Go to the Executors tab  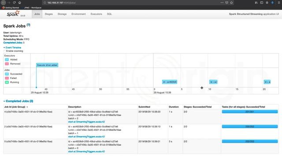[x=96, y=14]
